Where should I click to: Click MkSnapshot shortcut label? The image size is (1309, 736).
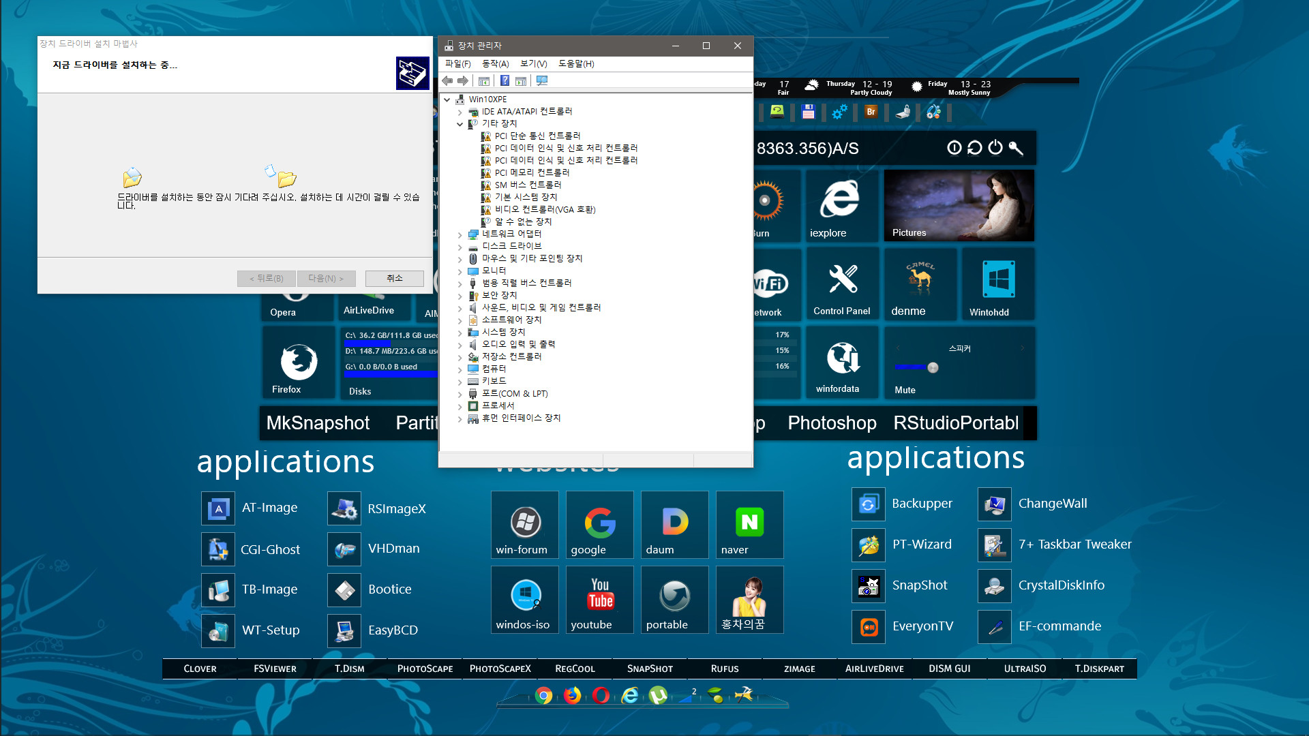coord(318,423)
